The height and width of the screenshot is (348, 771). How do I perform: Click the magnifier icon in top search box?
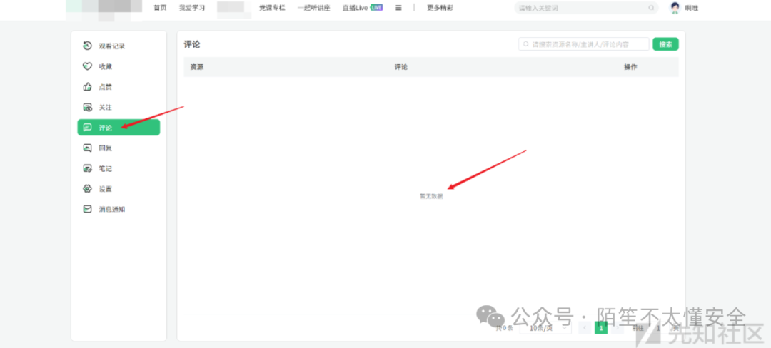click(x=651, y=8)
